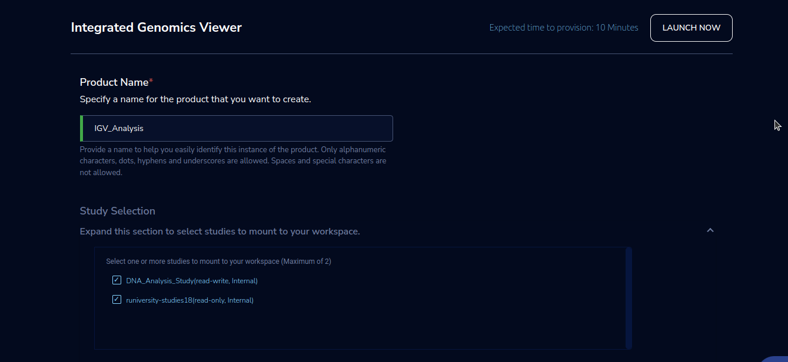Edit the Product Name field IGV_Analysis
The height and width of the screenshot is (362, 788).
click(x=237, y=128)
